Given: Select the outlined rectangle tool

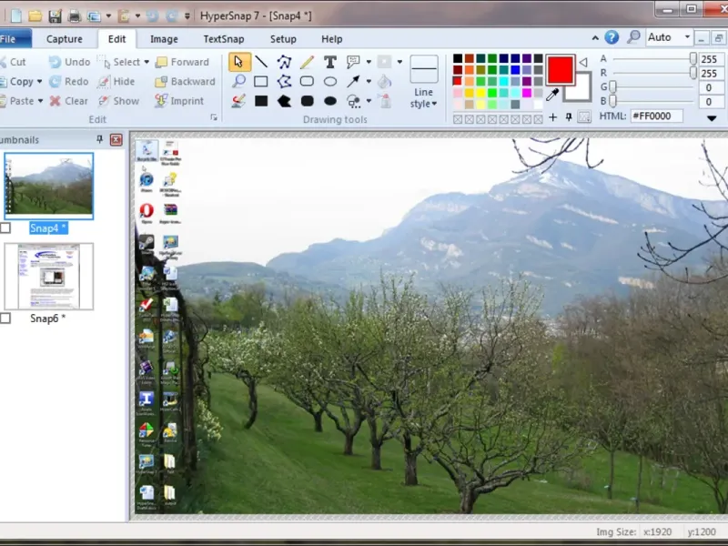Looking at the screenshot, I should pyautogui.click(x=261, y=82).
